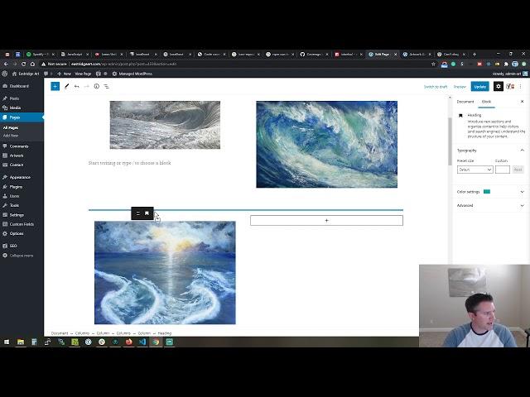Open Posts in admin menu

pos(14,98)
